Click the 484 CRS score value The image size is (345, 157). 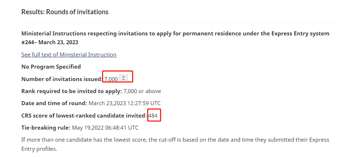click(153, 115)
